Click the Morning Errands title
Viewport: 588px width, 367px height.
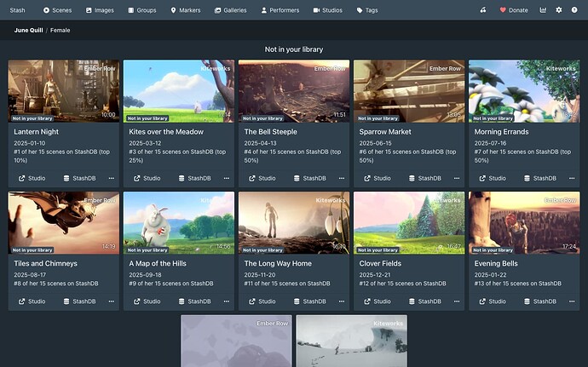(501, 132)
